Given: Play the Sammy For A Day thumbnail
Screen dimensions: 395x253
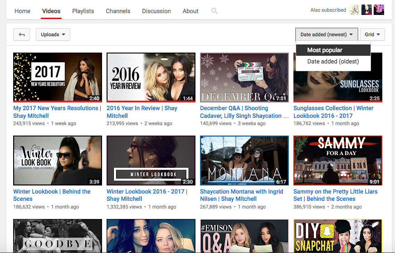Looking at the screenshot, I should pos(338,161).
